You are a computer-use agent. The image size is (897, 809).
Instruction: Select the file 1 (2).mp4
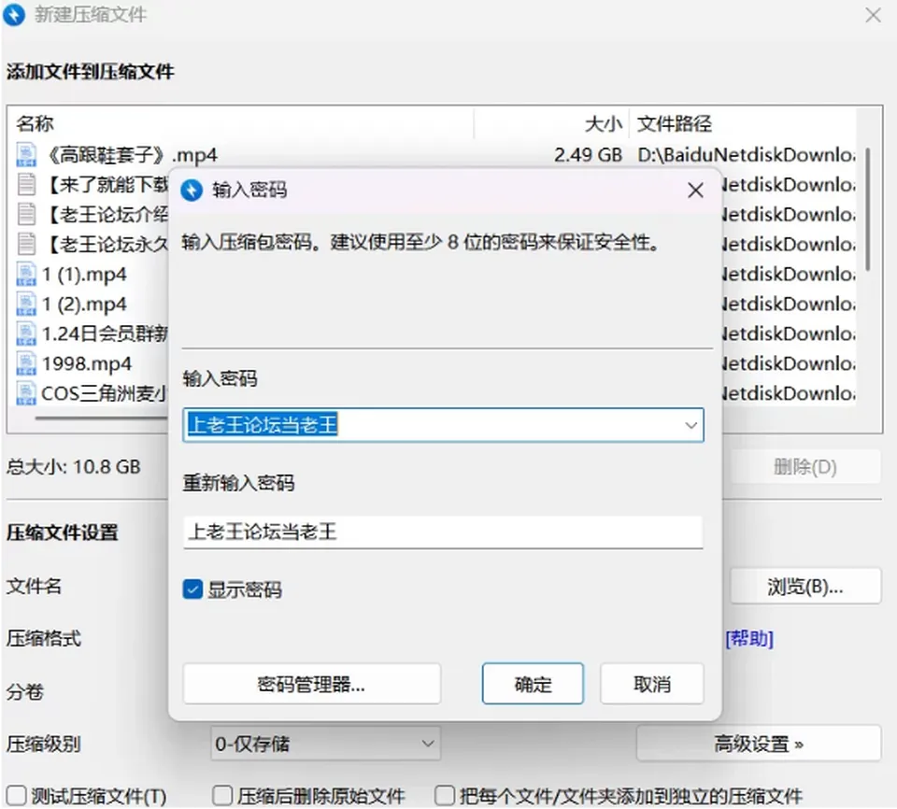coord(85,304)
